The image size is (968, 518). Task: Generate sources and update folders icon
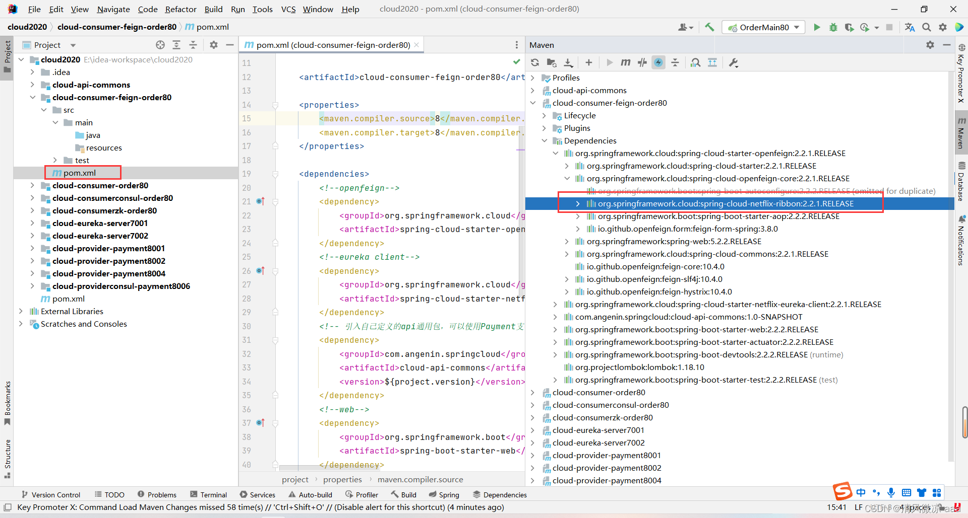552,62
